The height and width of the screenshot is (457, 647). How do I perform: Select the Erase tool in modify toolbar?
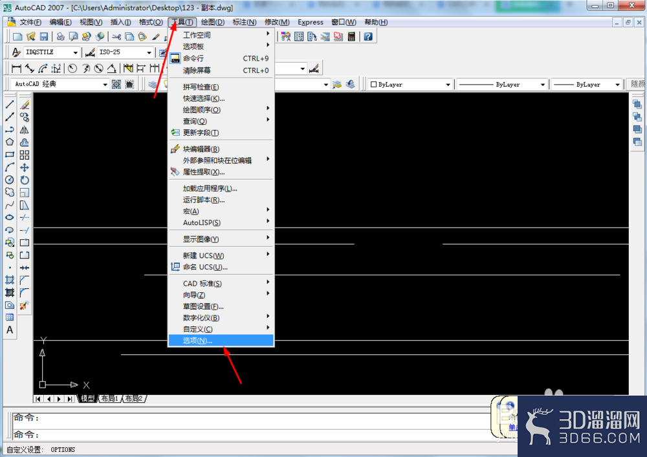[x=25, y=105]
